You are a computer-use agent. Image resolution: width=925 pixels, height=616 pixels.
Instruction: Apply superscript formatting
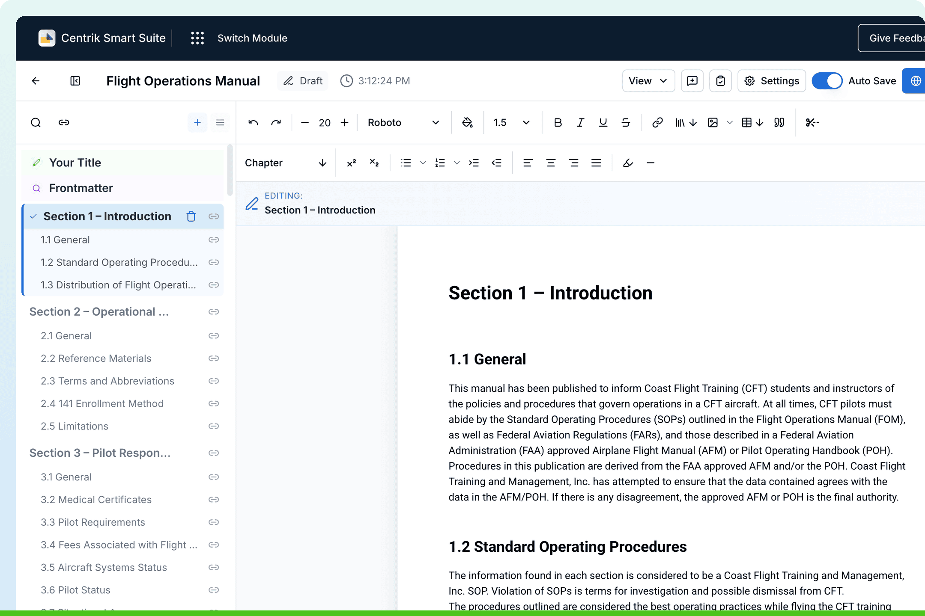click(x=352, y=163)
